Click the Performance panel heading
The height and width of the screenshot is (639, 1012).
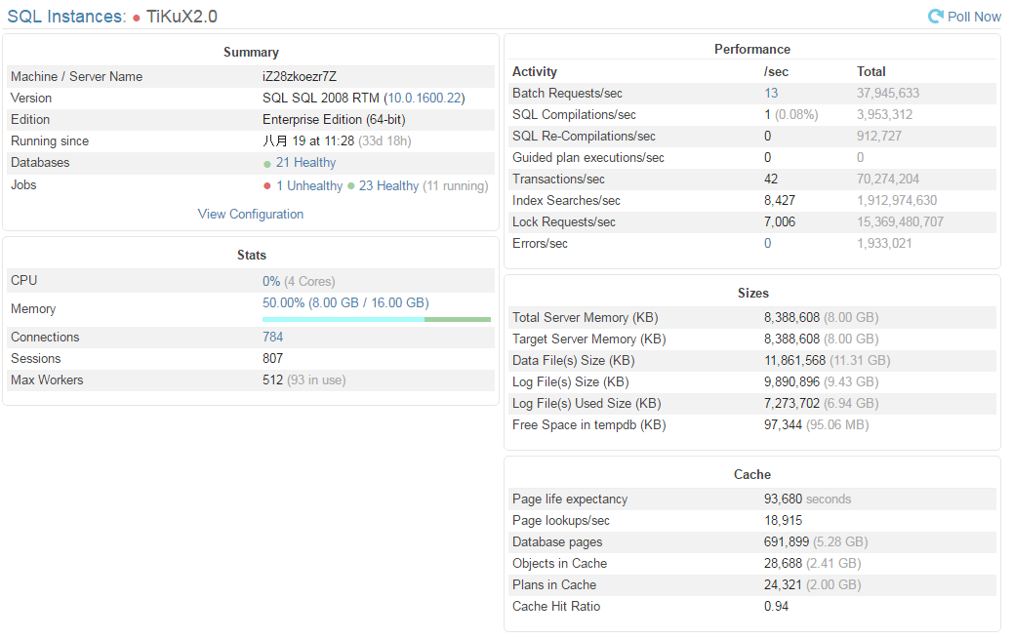click(x=751, y=49)
